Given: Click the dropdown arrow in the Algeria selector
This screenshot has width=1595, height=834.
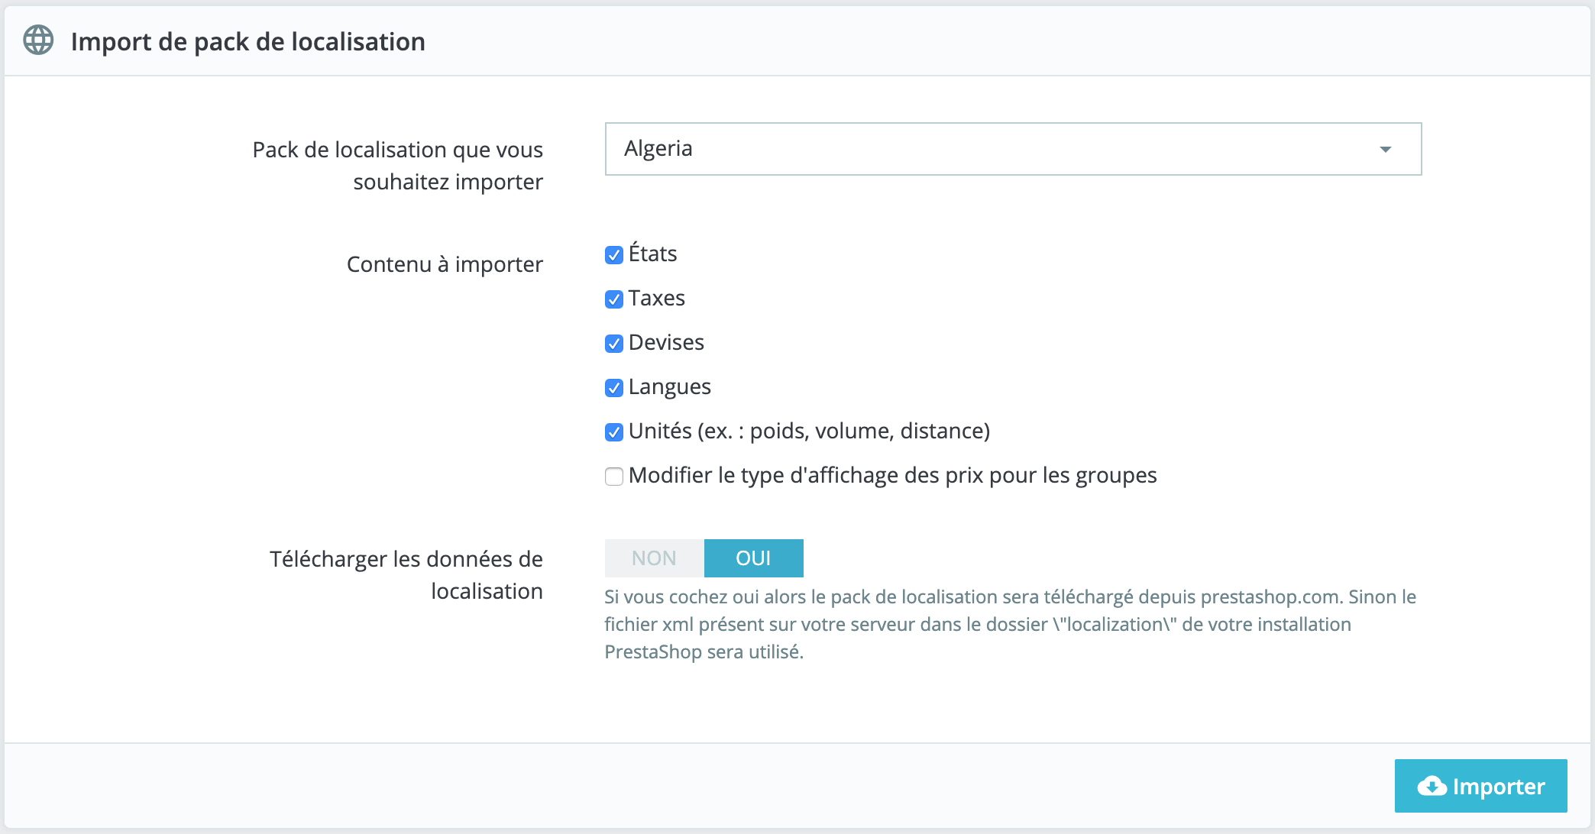Looking at the screenshot, I should click(1385, 150).
